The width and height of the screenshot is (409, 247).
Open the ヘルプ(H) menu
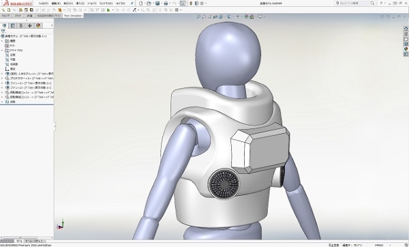[x=120, y=3]
